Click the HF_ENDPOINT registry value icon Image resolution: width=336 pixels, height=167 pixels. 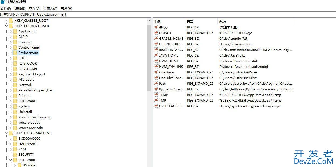pos(156,44)
